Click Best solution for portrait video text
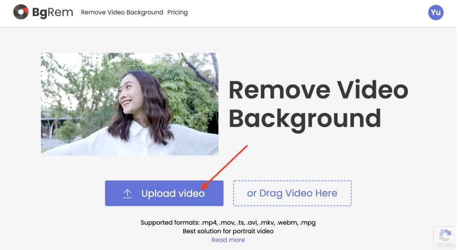 coord(228,231)
